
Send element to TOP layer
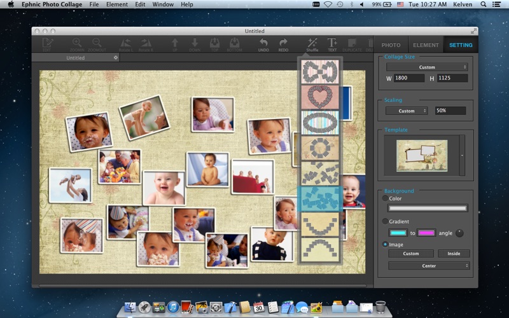click(x=214, y=45)
